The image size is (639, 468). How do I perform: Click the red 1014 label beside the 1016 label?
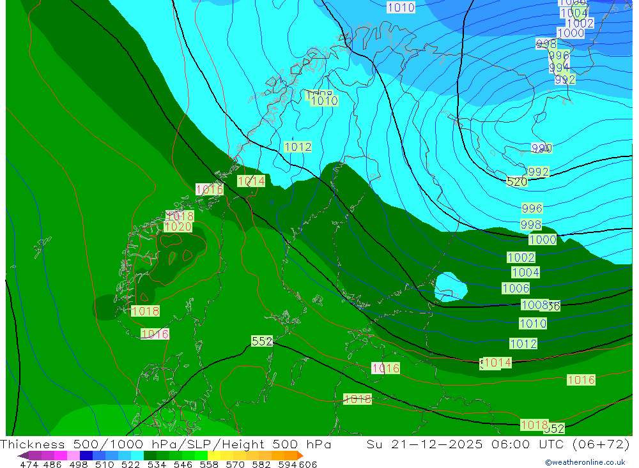coord(251,181)
